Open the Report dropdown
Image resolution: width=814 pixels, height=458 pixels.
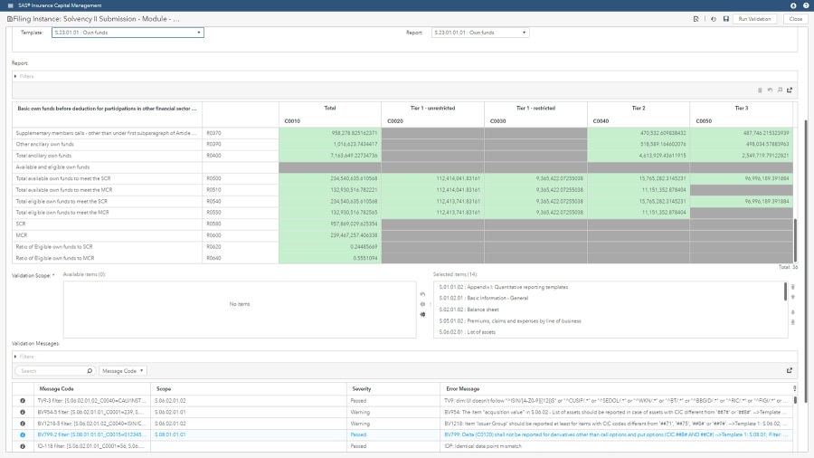(480, 33)
